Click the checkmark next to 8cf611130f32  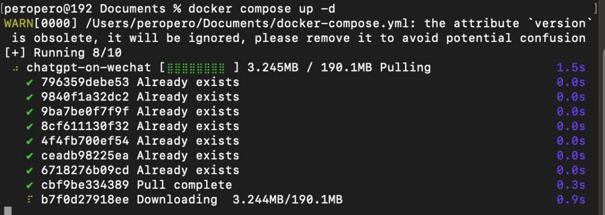[30, 126]
